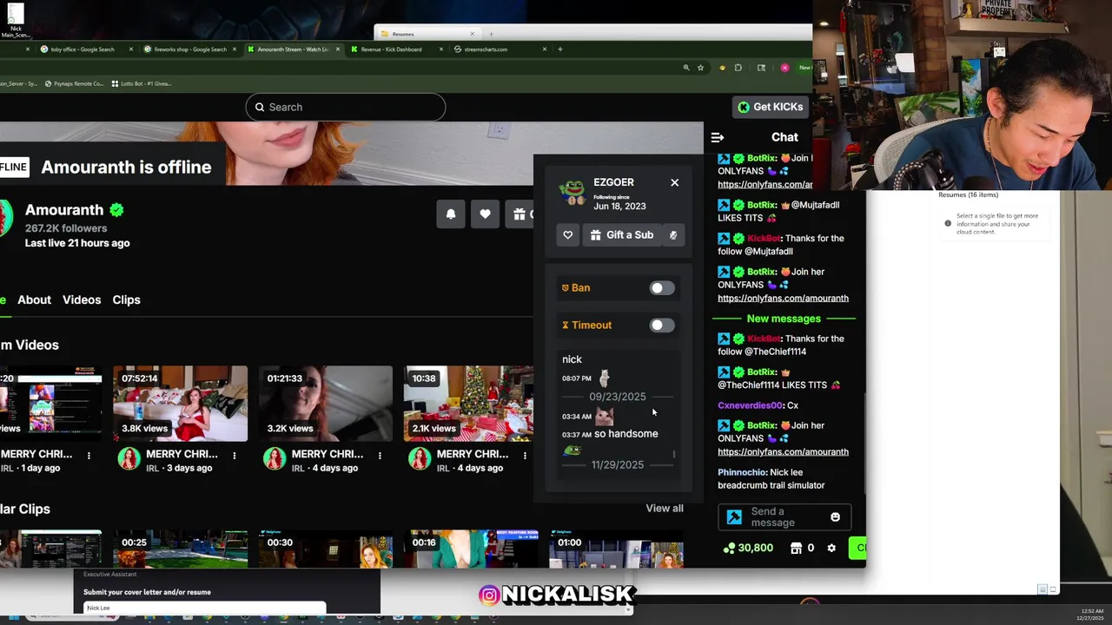Add new tab in Resumes Explorer window
1112x625 pixels.
click(491, 34)
